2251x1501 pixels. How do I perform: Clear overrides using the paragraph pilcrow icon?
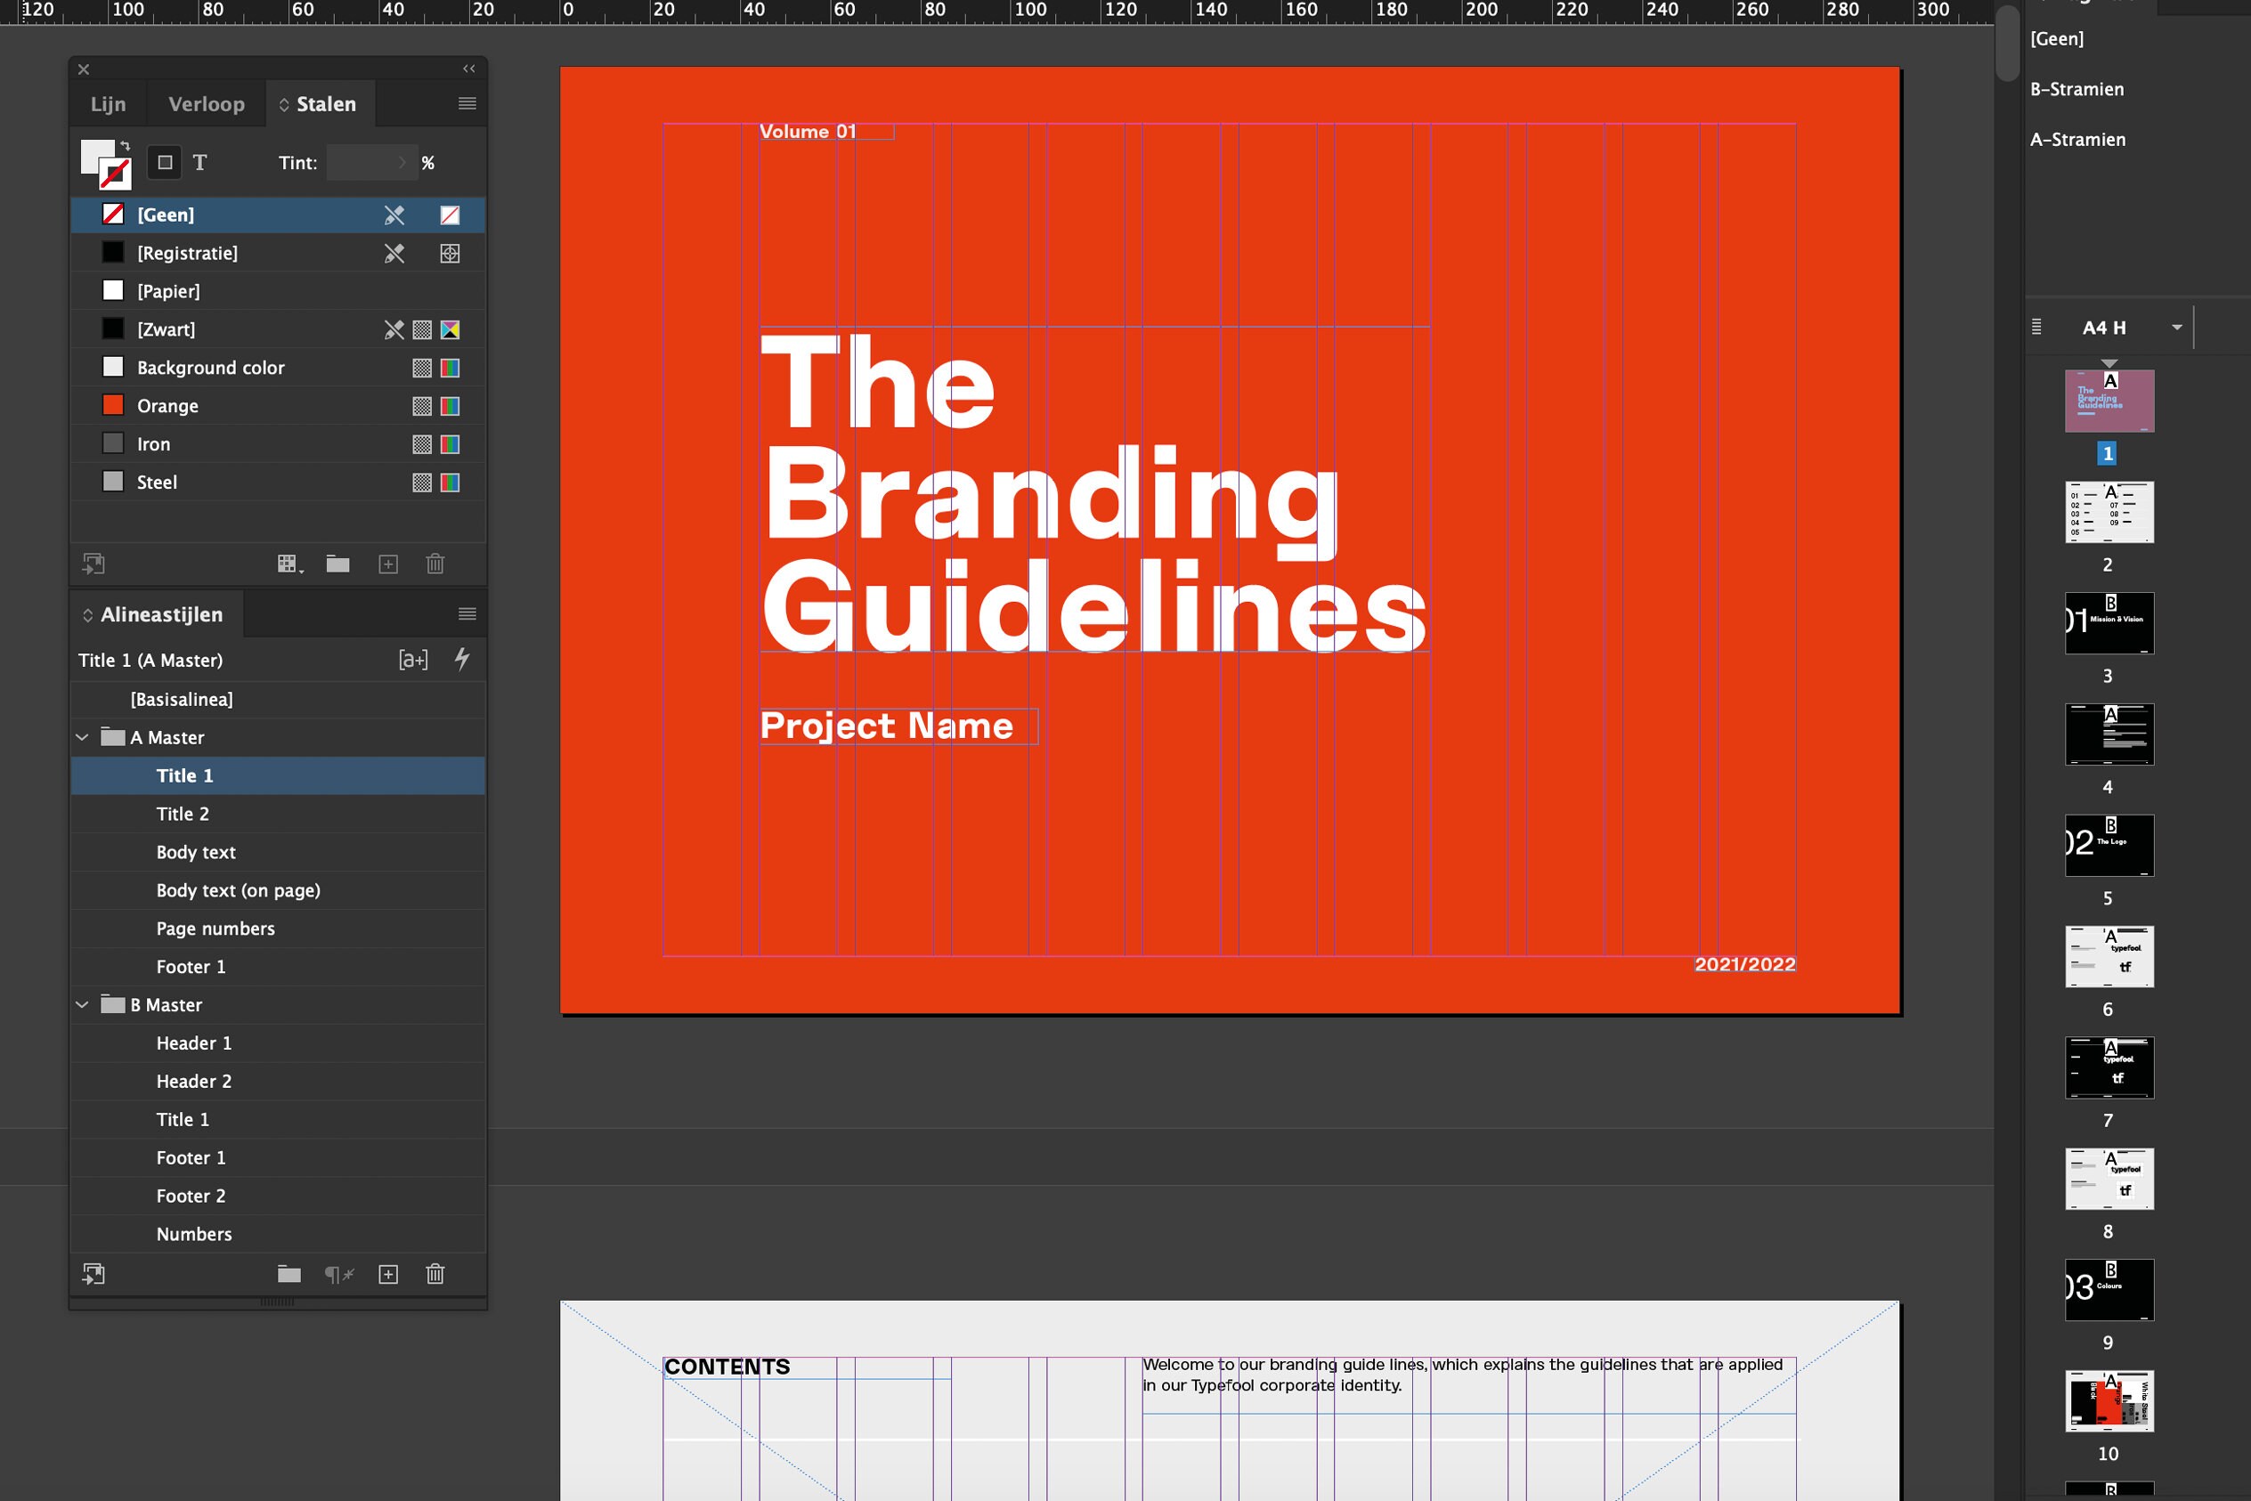tap(339, 1274)
